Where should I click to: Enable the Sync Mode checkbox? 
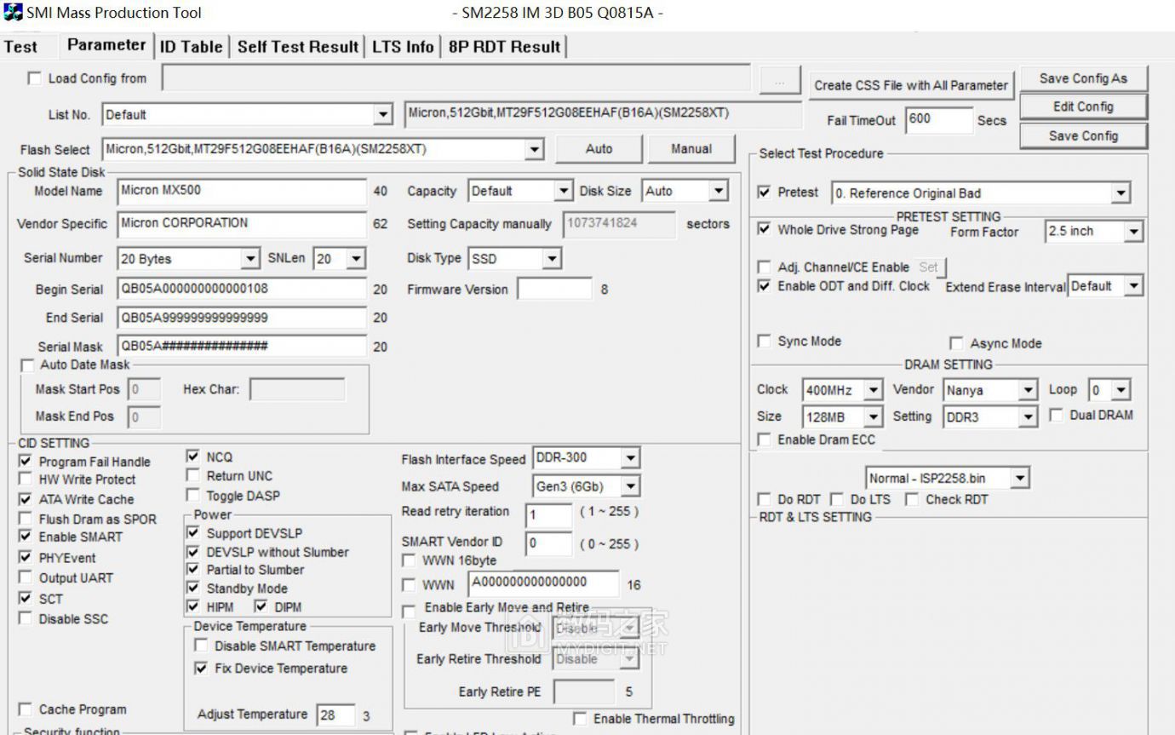pos(765,342)
